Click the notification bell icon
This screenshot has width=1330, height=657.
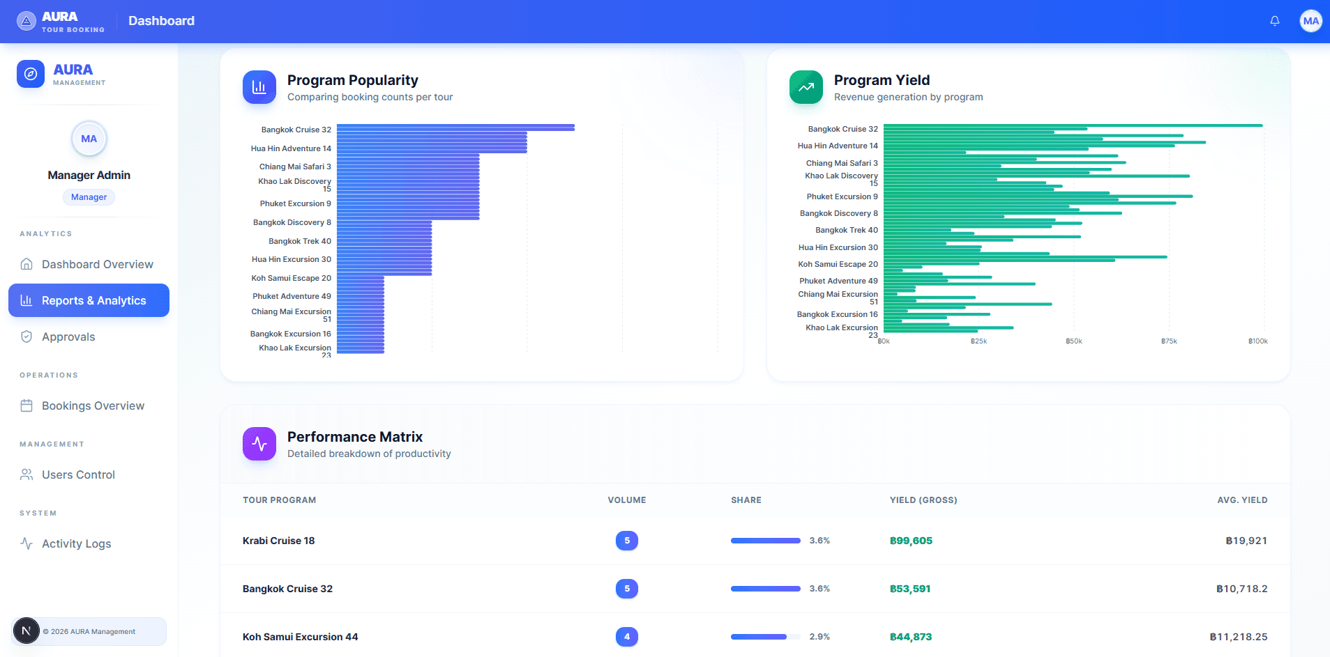pyautogui.click(x=1274, y=21)
